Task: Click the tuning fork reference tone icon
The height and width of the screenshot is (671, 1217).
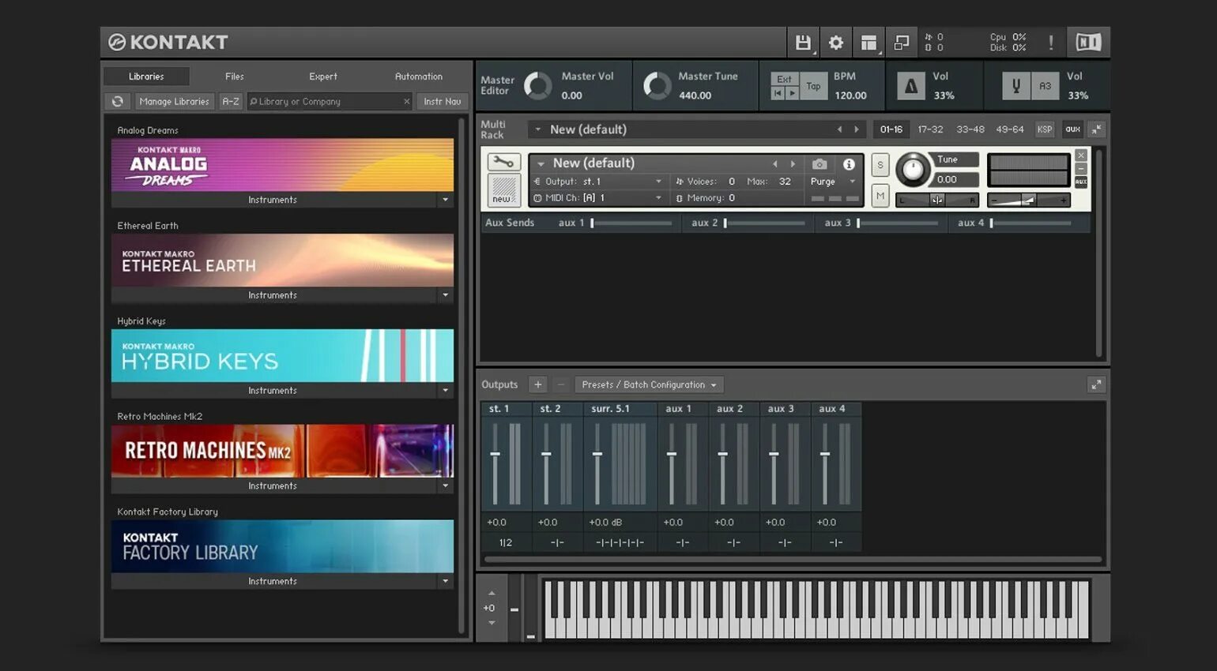Action: coord(1016,86)
